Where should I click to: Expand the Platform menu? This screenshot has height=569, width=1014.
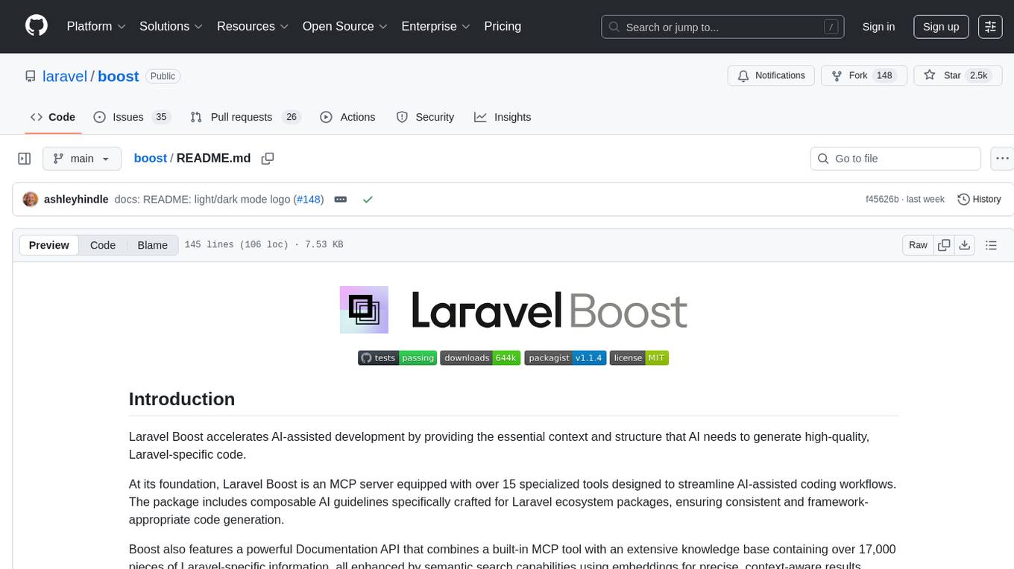click(96, 26)
